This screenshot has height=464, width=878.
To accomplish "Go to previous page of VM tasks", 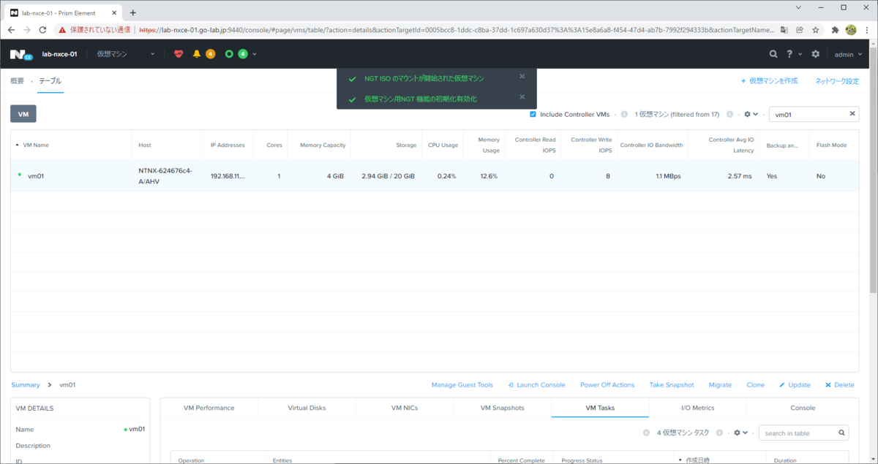I will pyautogui.click(x=646, y=433).
